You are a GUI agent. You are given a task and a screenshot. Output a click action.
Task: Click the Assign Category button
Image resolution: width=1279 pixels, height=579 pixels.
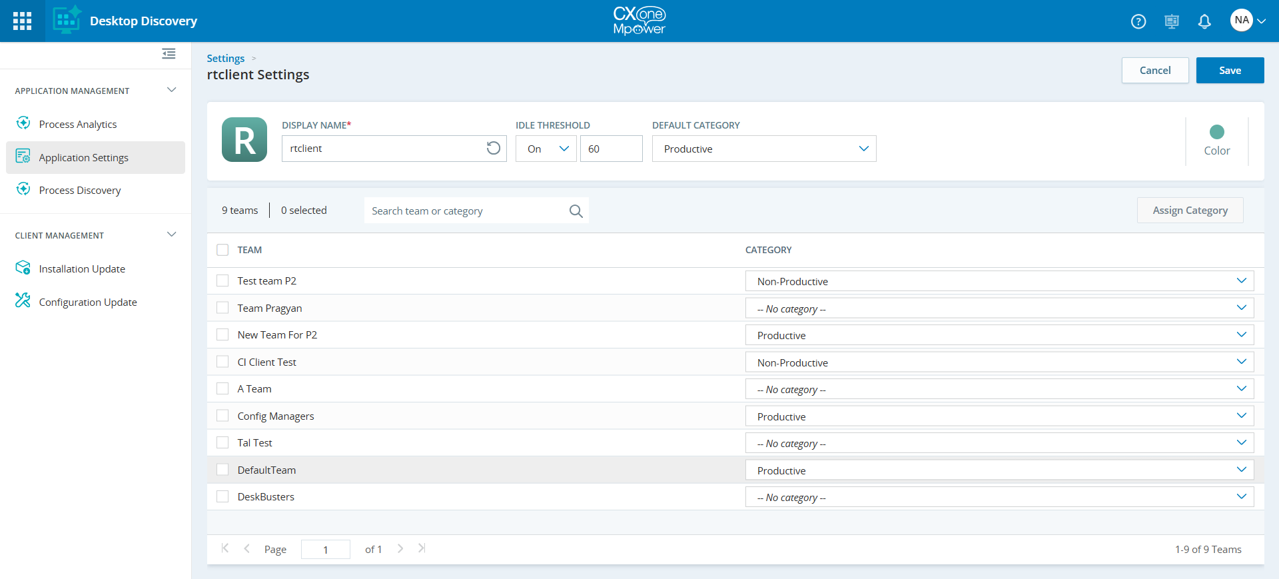point(1190,210)
